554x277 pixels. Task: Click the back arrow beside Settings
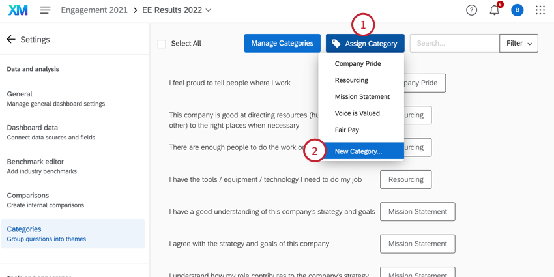11,40
